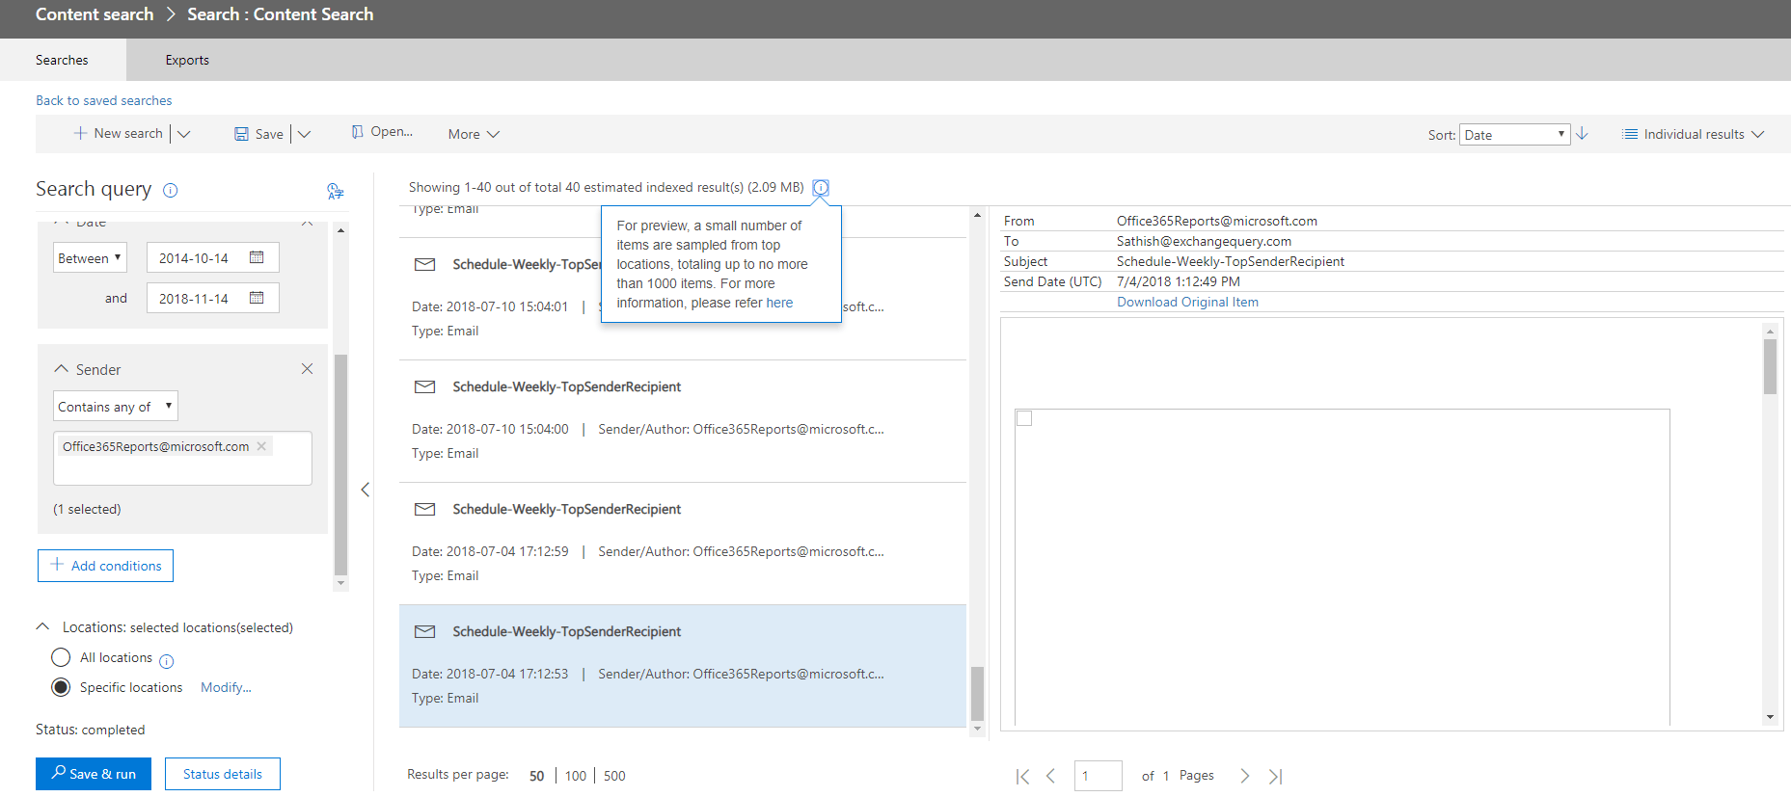1791x797 pixels.
Task: Select the All locations radio button
Action: (61, 657)
